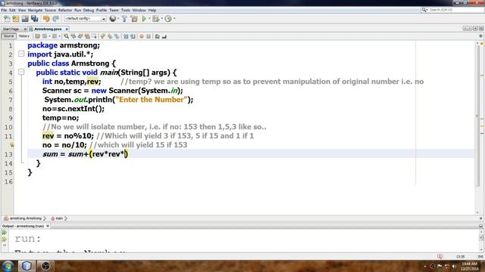The height and width of the screenshot is (272, 485).
Task: Click the notifications icon in status bar
Action: click(440, 257)
